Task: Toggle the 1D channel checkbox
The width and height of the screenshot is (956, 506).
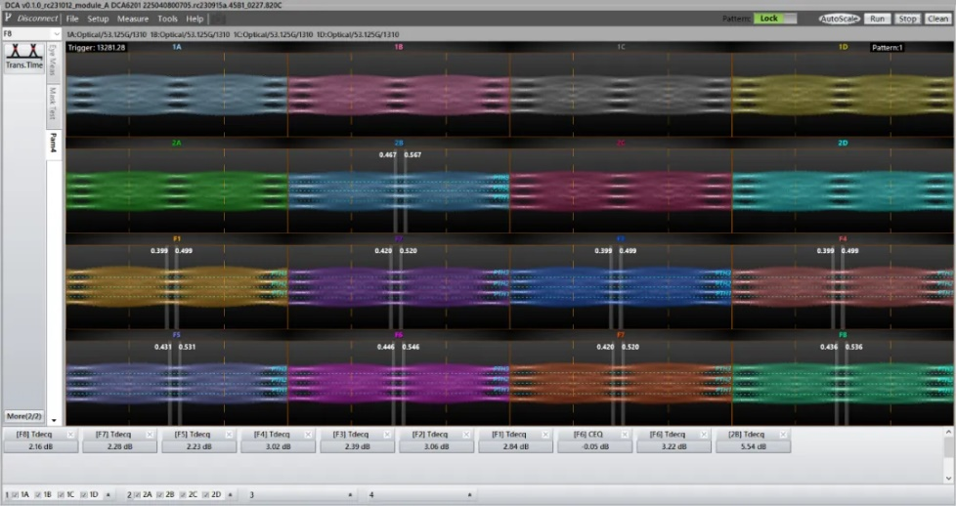Action: (84, 495)
